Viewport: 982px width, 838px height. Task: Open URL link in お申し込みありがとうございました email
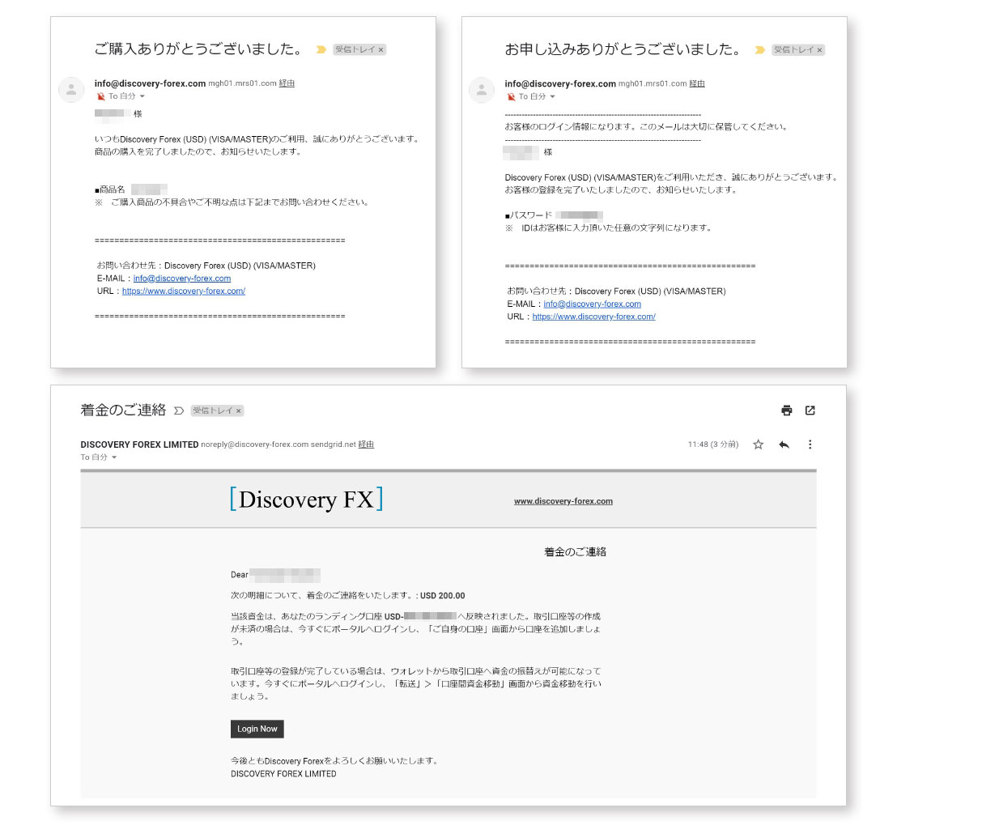594,317
